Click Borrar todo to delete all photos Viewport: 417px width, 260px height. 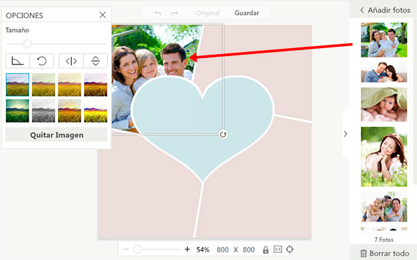tap(384, 253)
